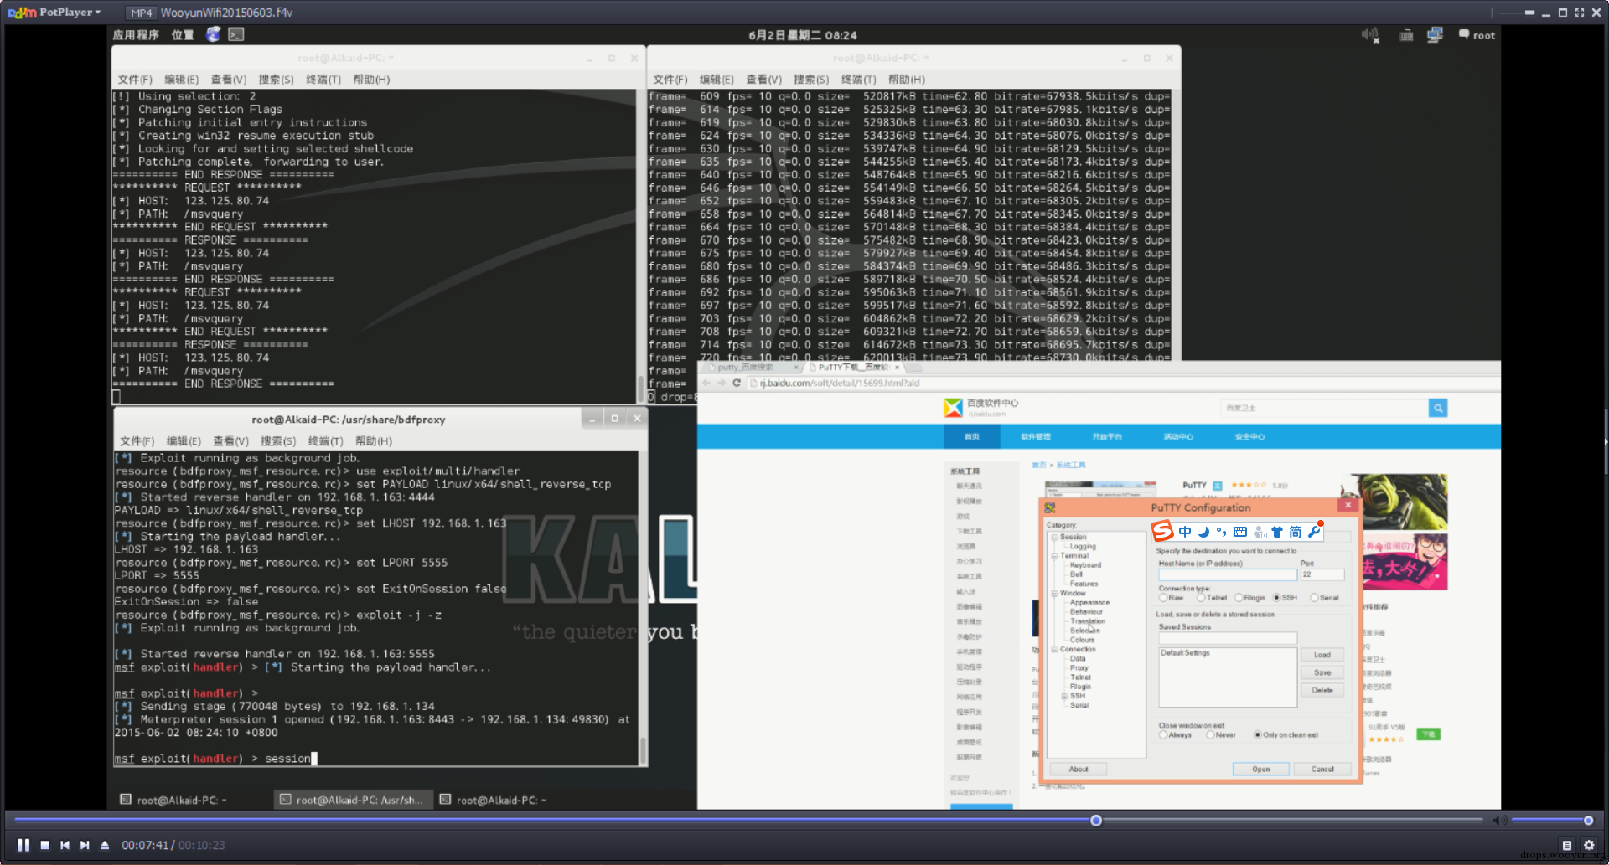Switch to taskbar item root@Alkaid-PC: /usr/sh...
The height and width of the screenshot is (865, 1609).
(x=352, y=800)
